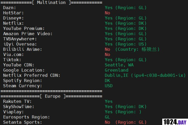Viewport: 188px width, 125px height.
Task: Click the Multination section header
Action: coord(51,3)
